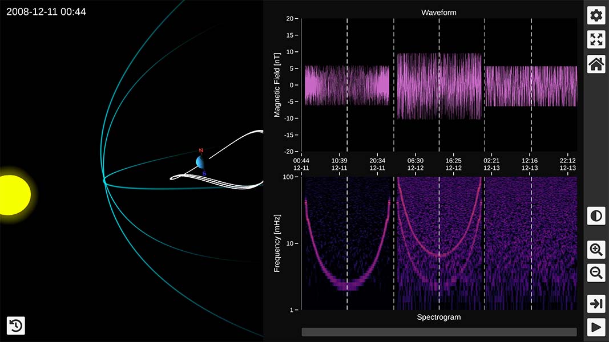
Task: Click the Waveform panel title
Action: point(439,13)
